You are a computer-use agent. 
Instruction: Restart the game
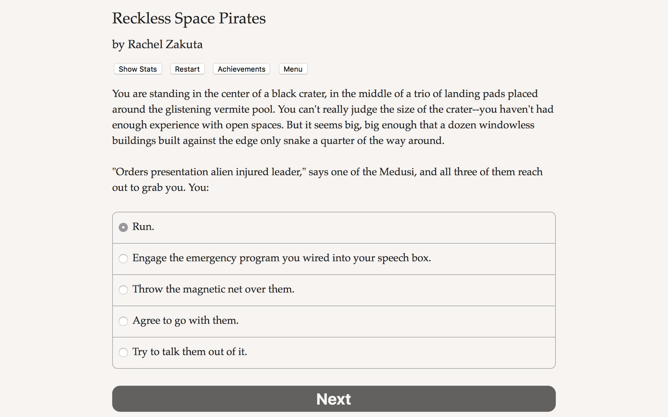(187, 69)
